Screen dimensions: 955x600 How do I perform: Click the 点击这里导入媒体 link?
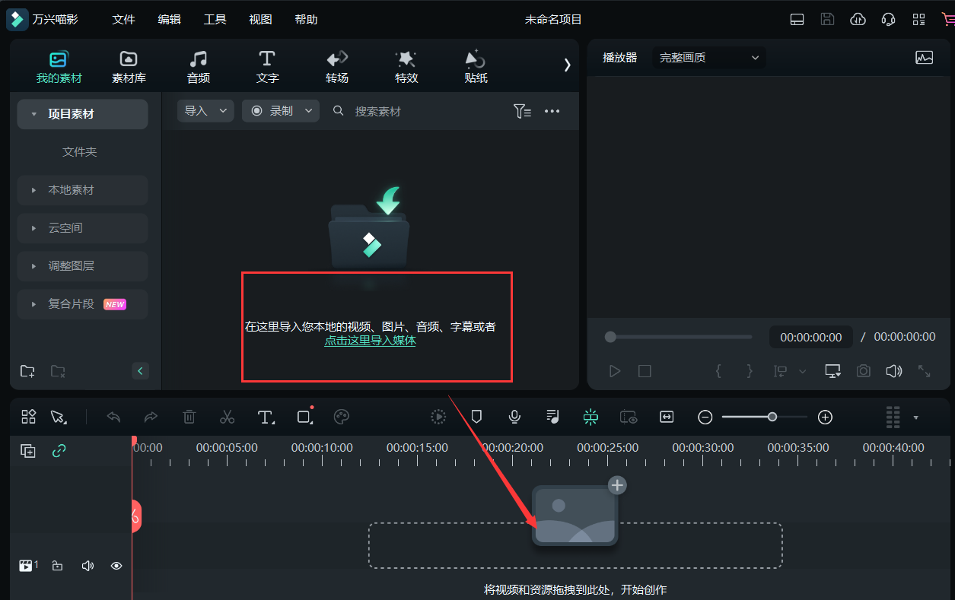click(370, 341)
